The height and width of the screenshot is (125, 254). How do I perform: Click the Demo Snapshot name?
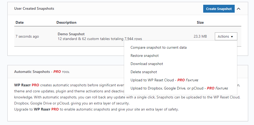71,34
